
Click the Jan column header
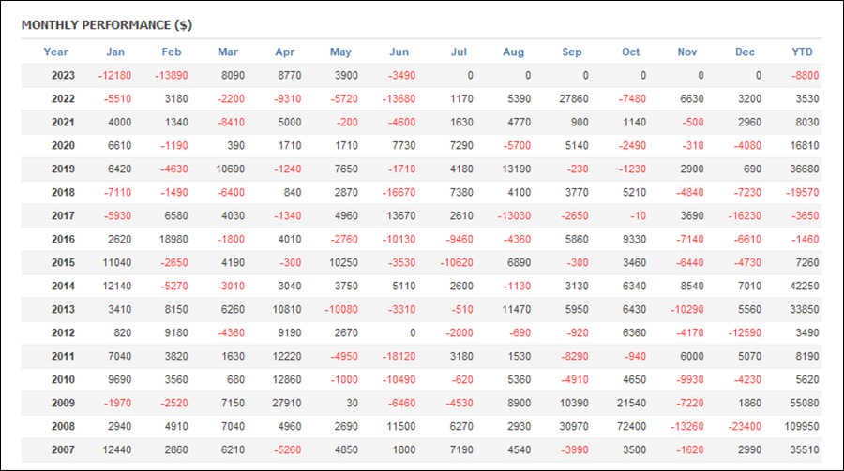click(115, 52)
